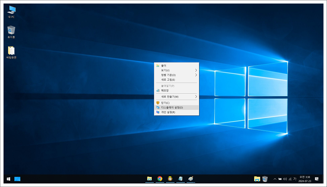Open the network Wi-Fi tray icon
This screenshot has width=327, height=187.
pyautogui.click(x=290, y=179)
